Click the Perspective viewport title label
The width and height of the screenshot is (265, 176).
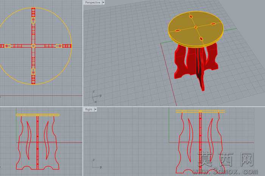92,3
